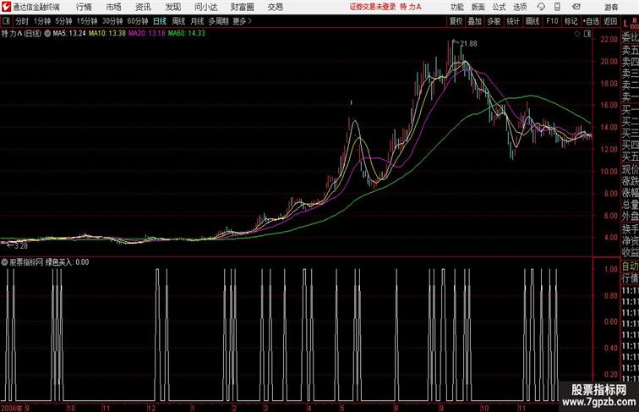Screen dimensions: 639x412
Task: Open the 发现 menu
Action: pos(172,7)
